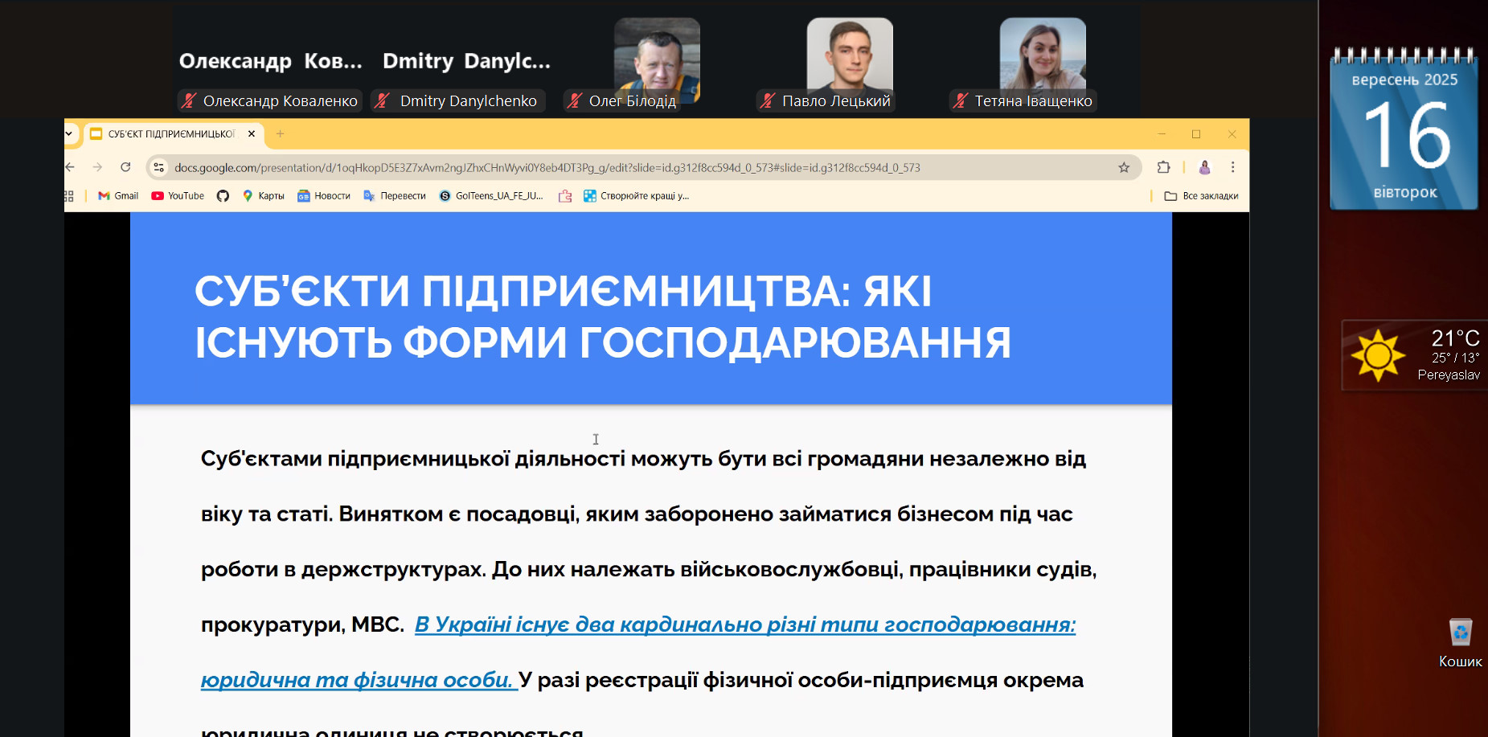Select the 'СУБ'ЄКТ ПІДПРИЄМНИЦЬКОЇ' browser tab
Screen dimensions: 1488x737
tap(170, 134)
